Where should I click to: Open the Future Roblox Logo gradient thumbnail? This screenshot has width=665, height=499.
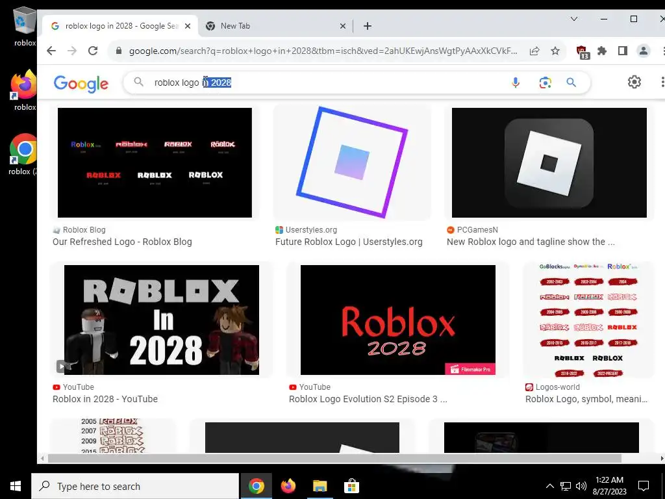pos(352,162)
